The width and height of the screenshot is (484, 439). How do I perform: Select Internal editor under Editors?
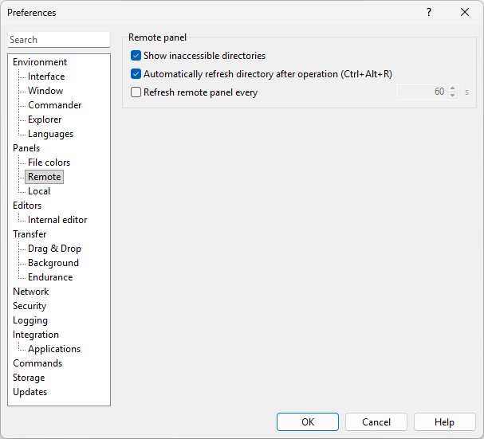[x=57, y=220]
